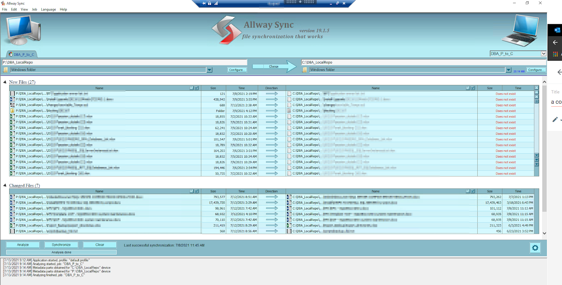Click the lock icon on remote desktop bar
The height and width of the screenshot is (285, 562).
coord(210,3)
